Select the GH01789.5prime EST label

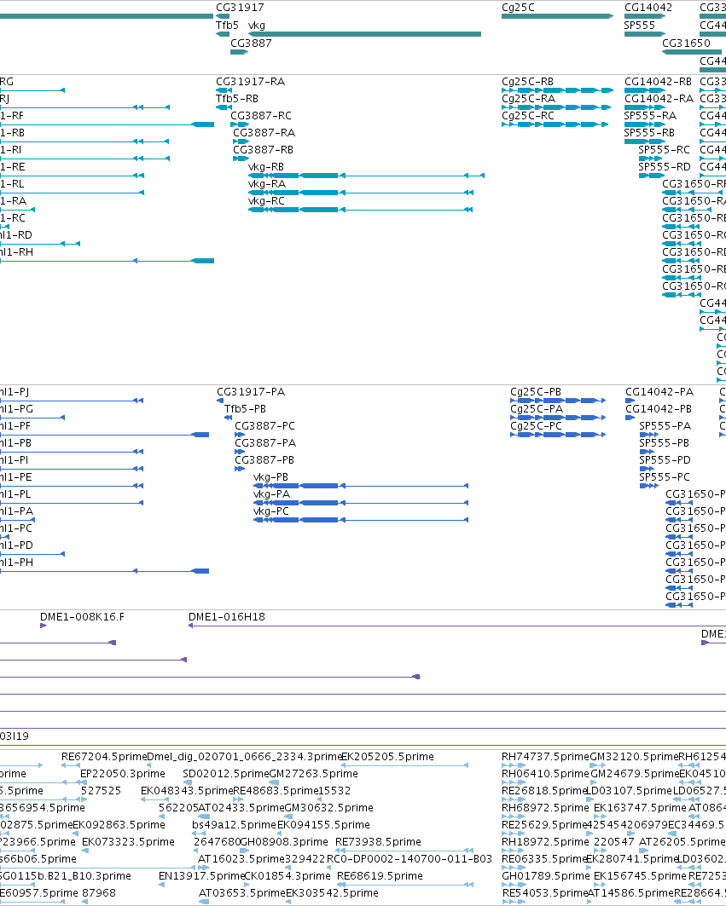[x=545, y=876]
